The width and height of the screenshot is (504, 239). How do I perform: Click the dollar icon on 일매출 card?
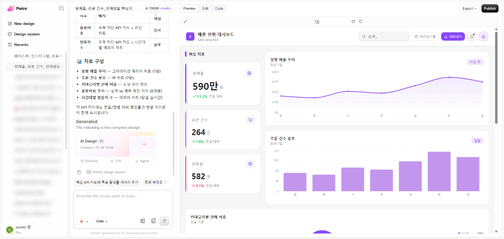tap(250, 73)
